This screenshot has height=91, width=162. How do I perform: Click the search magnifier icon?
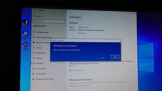click(x=63, y=21)
